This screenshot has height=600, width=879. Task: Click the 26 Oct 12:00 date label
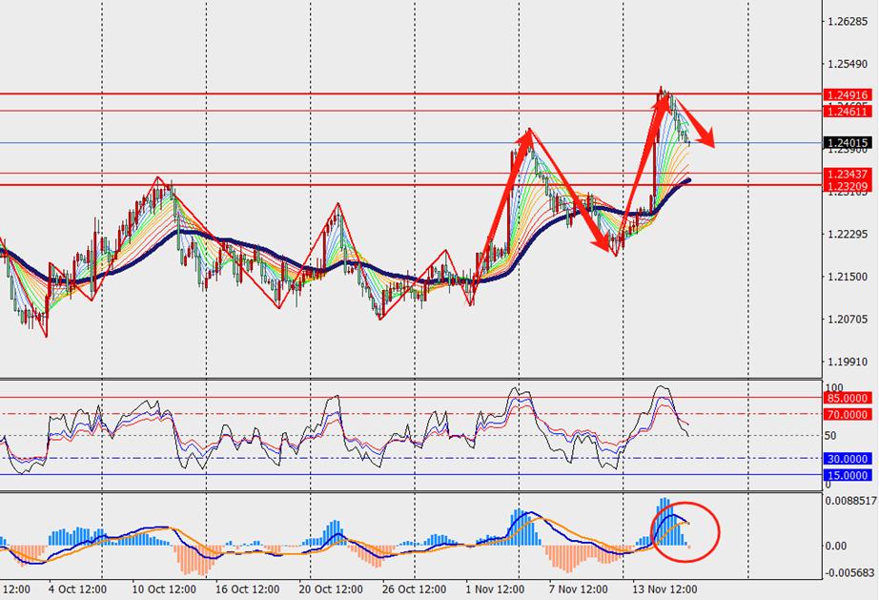(x=415, y=590)
